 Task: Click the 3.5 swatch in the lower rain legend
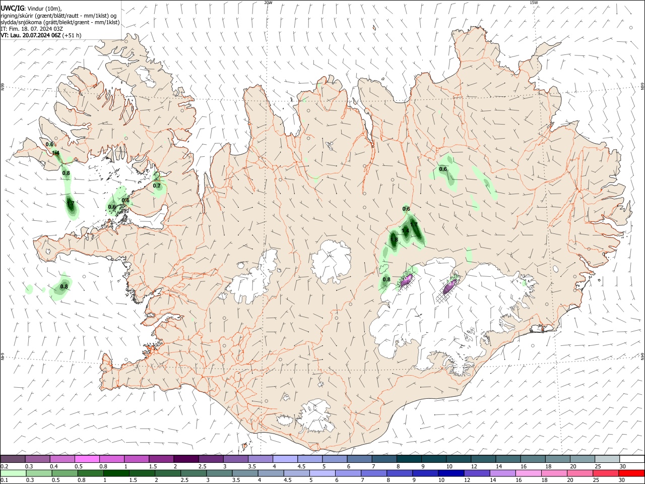coord(244,473)
